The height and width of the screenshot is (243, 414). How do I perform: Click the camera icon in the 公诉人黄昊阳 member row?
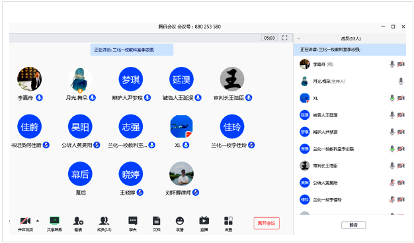[x=401, y=183]
